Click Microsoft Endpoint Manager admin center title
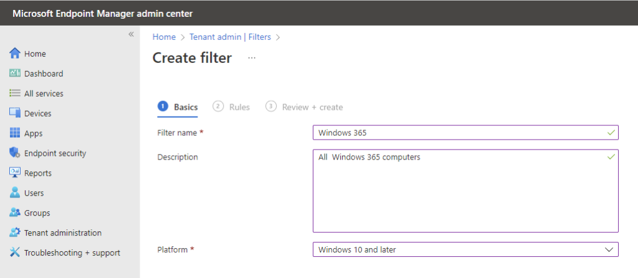Image resolution: width=638 pixels, height=278 pixels. [103, 14]
